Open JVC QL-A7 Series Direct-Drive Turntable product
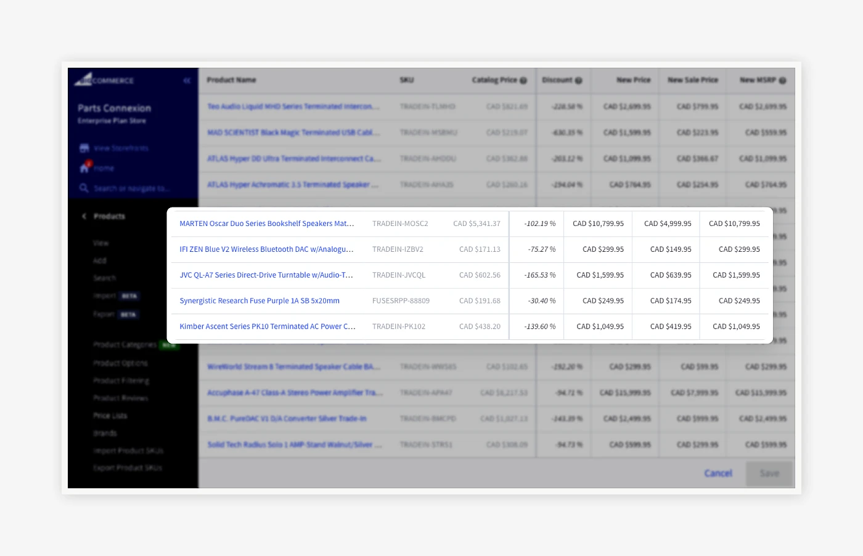Image resolution: width=863 pixels, height=556 pixels. (266, 275)
